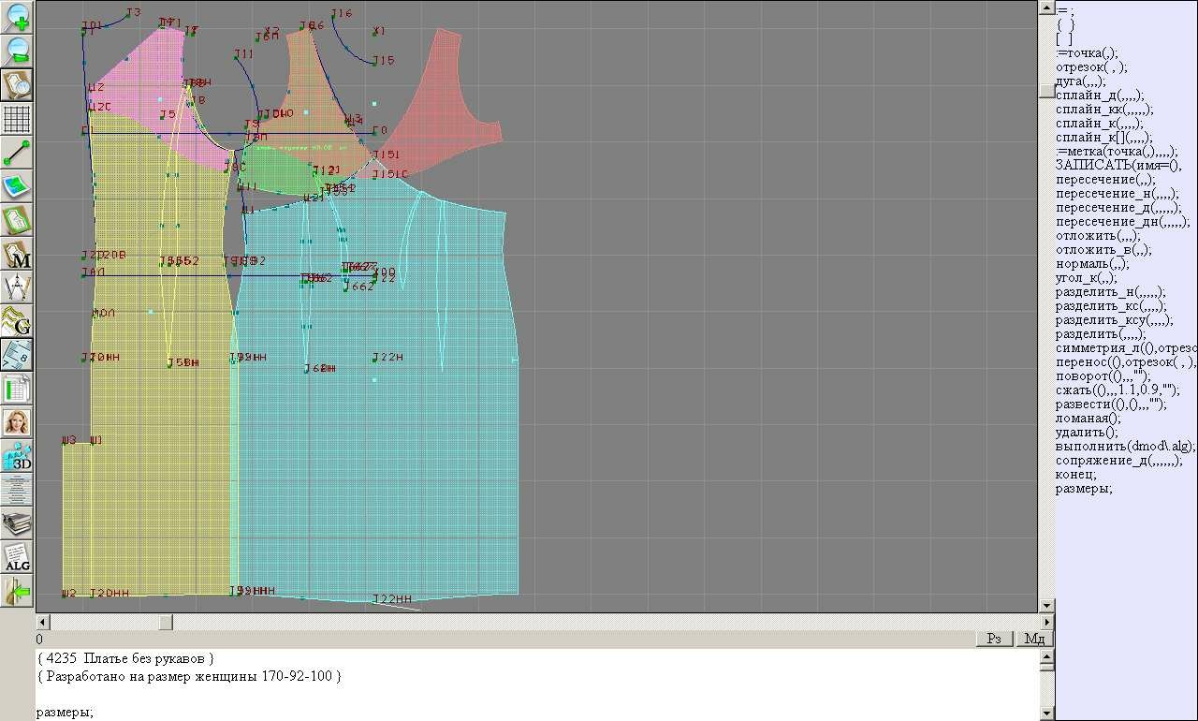
Task: Click in the algorithm text editor area
Action: pos(533,688)
